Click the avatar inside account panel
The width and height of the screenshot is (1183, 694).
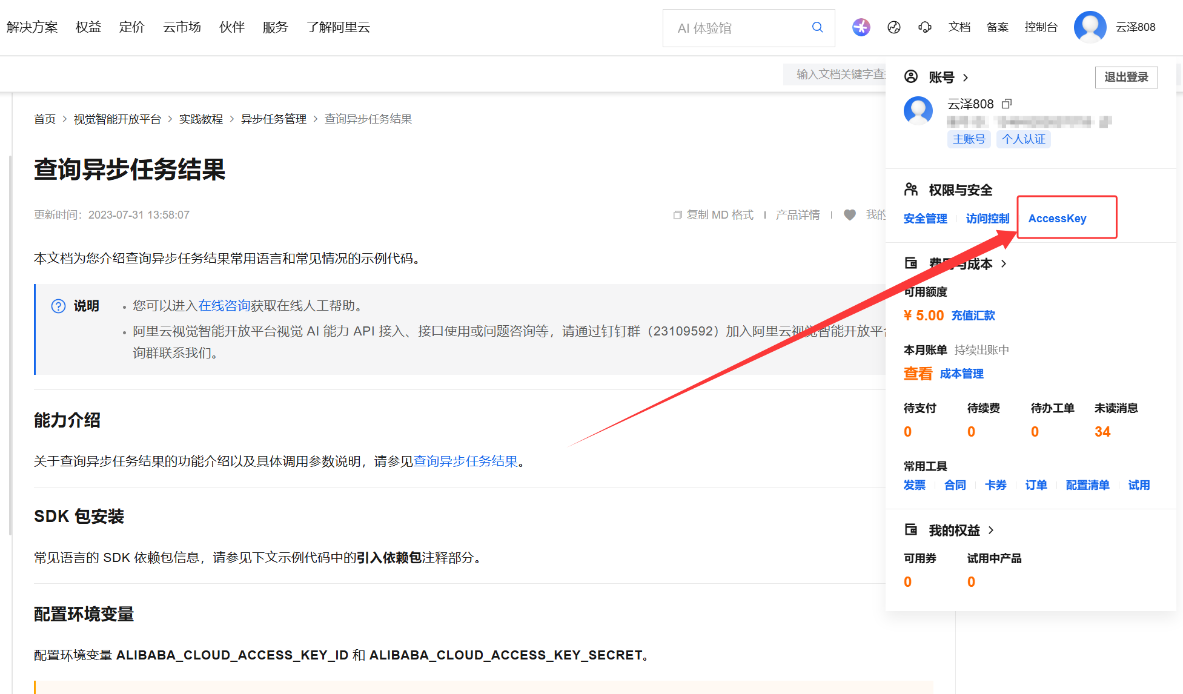(918, 111)
